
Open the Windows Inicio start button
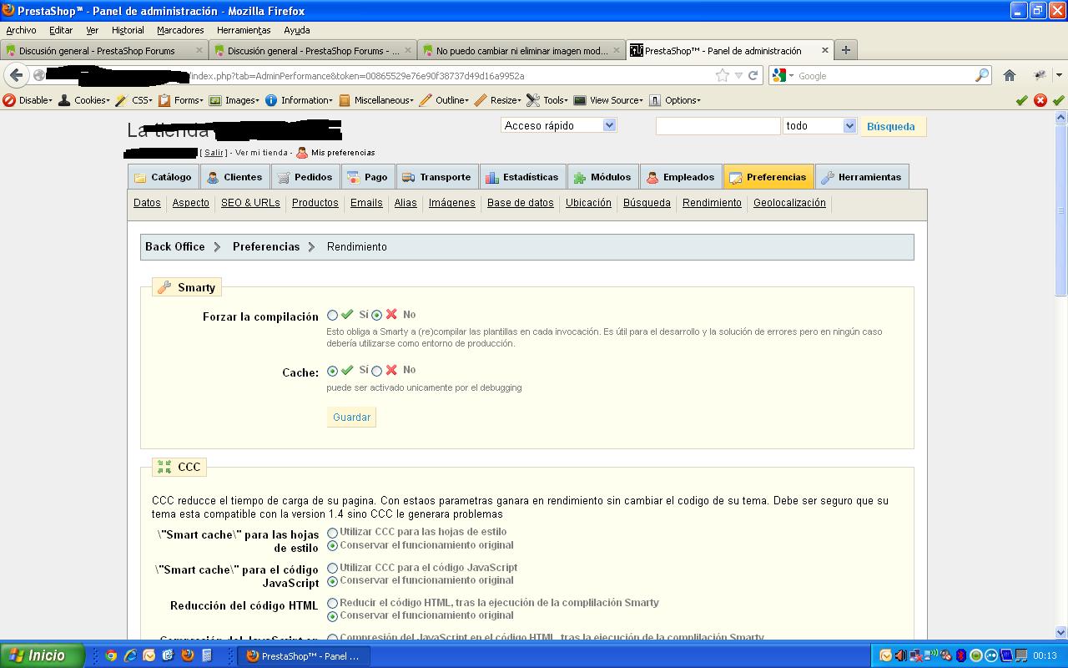pyautogui.click(x=42, y=655)
